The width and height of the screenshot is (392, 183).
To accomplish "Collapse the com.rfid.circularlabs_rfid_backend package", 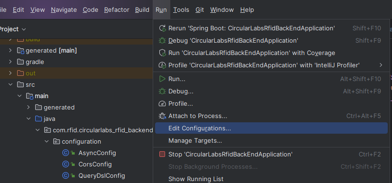I will (x=38, y=130).
